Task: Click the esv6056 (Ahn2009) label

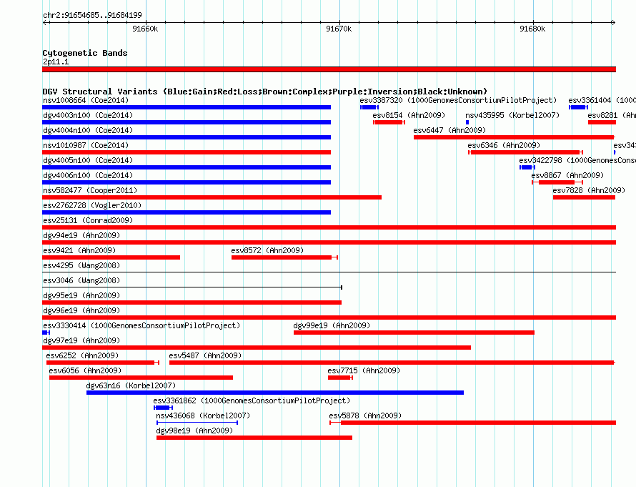Action: click(85, 370)
